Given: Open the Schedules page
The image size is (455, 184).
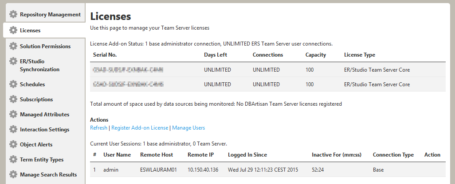Looking at the screenshot, I should (32, 84).
